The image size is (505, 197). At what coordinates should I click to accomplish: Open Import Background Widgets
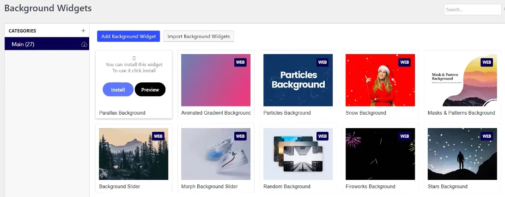point(199,37)
